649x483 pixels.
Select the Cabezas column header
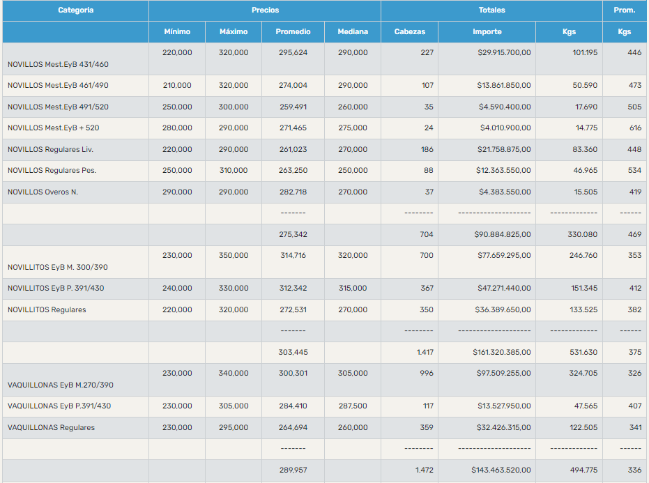point(409,32)
